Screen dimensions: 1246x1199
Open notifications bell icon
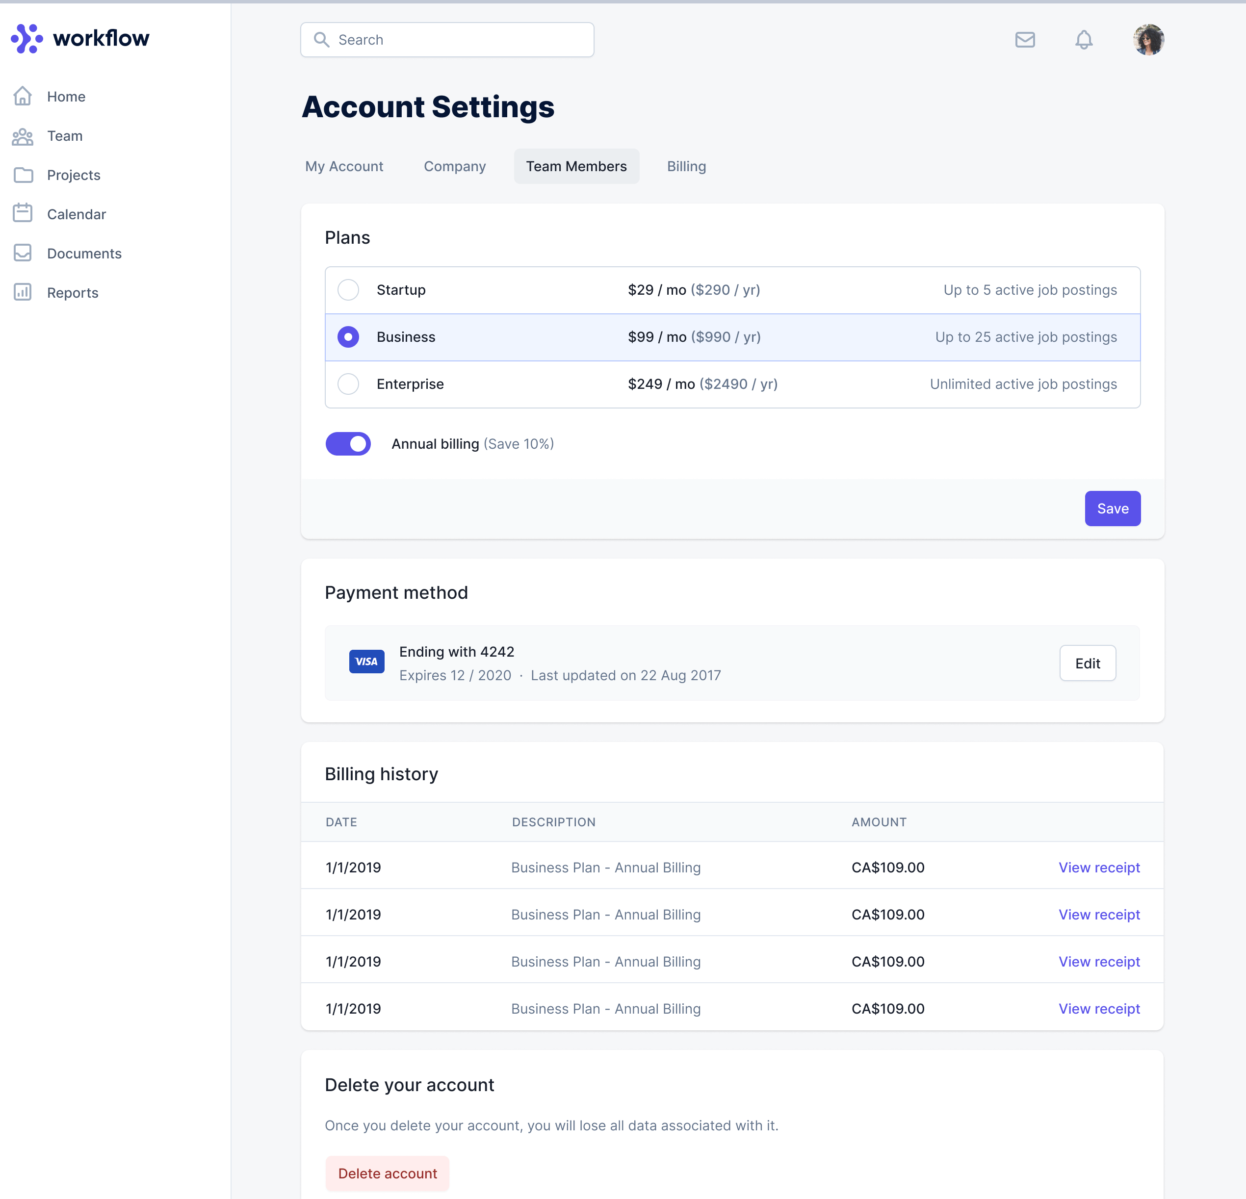point(1083,40)
